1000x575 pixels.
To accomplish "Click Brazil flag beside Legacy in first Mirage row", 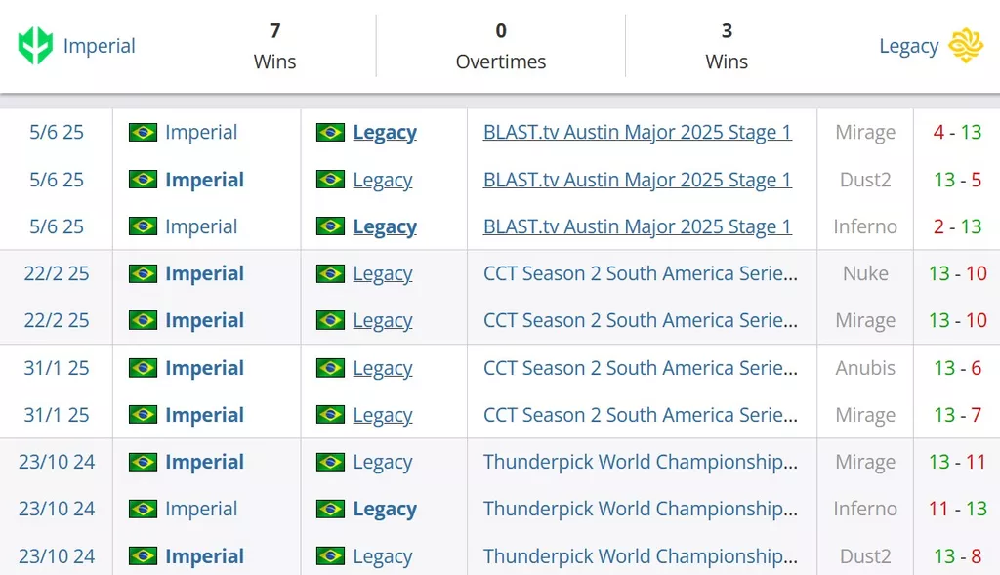I will (x=330, y=132).
